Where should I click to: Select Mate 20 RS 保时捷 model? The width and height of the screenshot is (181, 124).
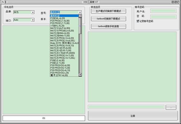click(64, 43)
